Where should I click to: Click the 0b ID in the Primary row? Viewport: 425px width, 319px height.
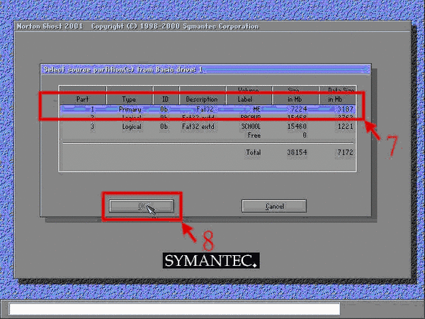click(164, 109)
